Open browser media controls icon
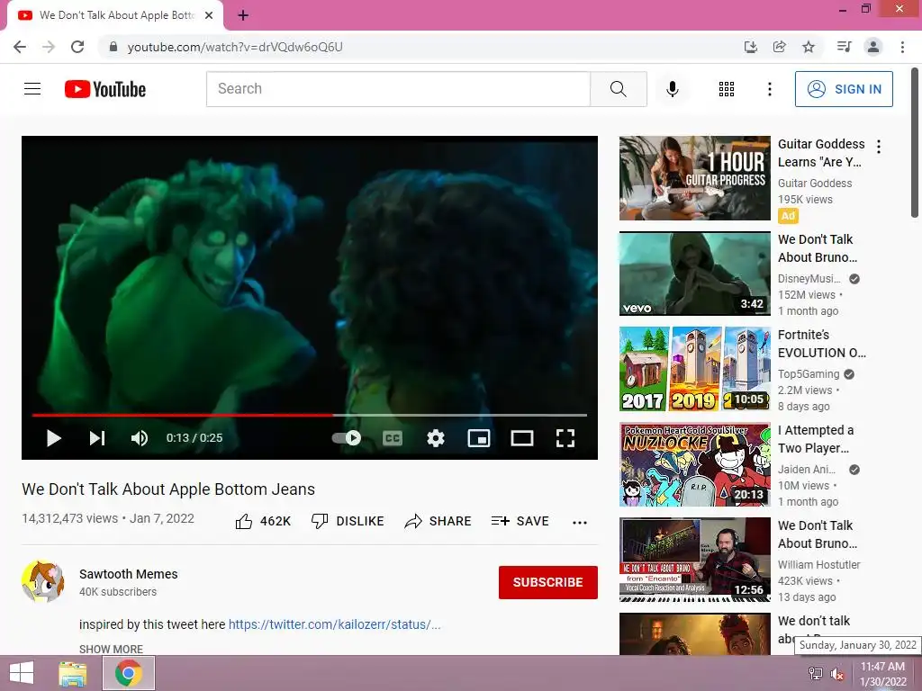The height and width of the screenshot is (691, 922). click(x=844, y=47)
